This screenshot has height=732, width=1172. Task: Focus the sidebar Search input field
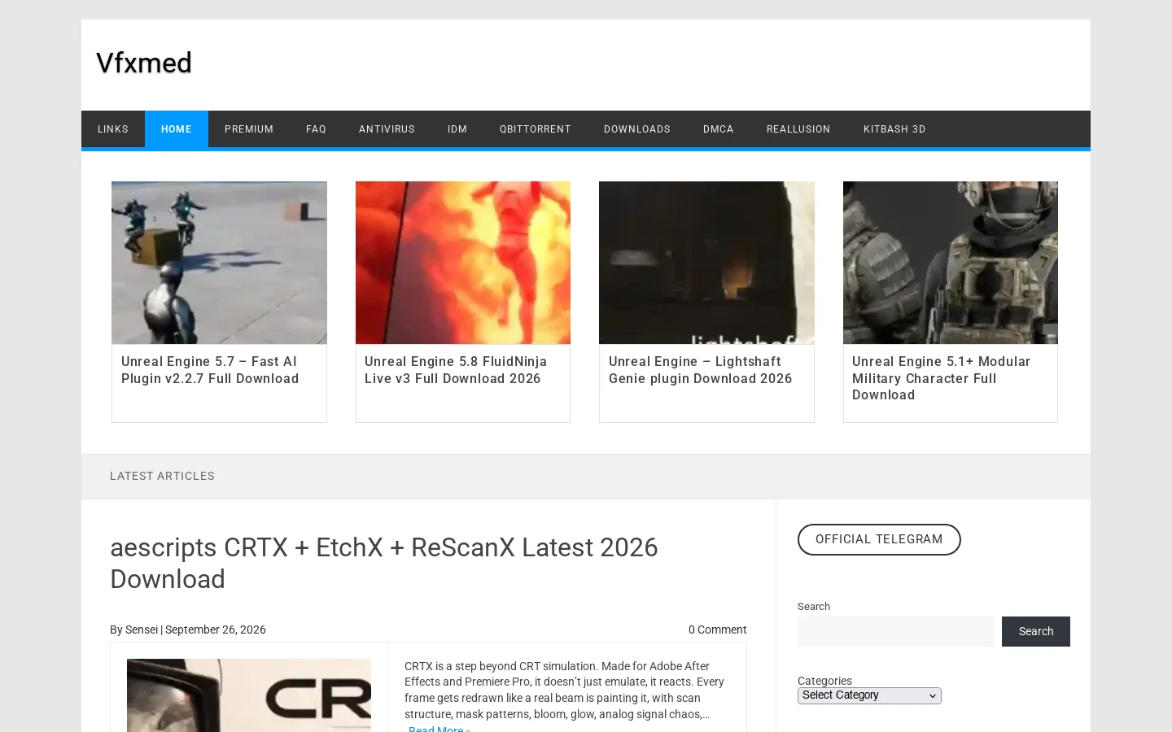pyautogui.click(x=895, y=631)
